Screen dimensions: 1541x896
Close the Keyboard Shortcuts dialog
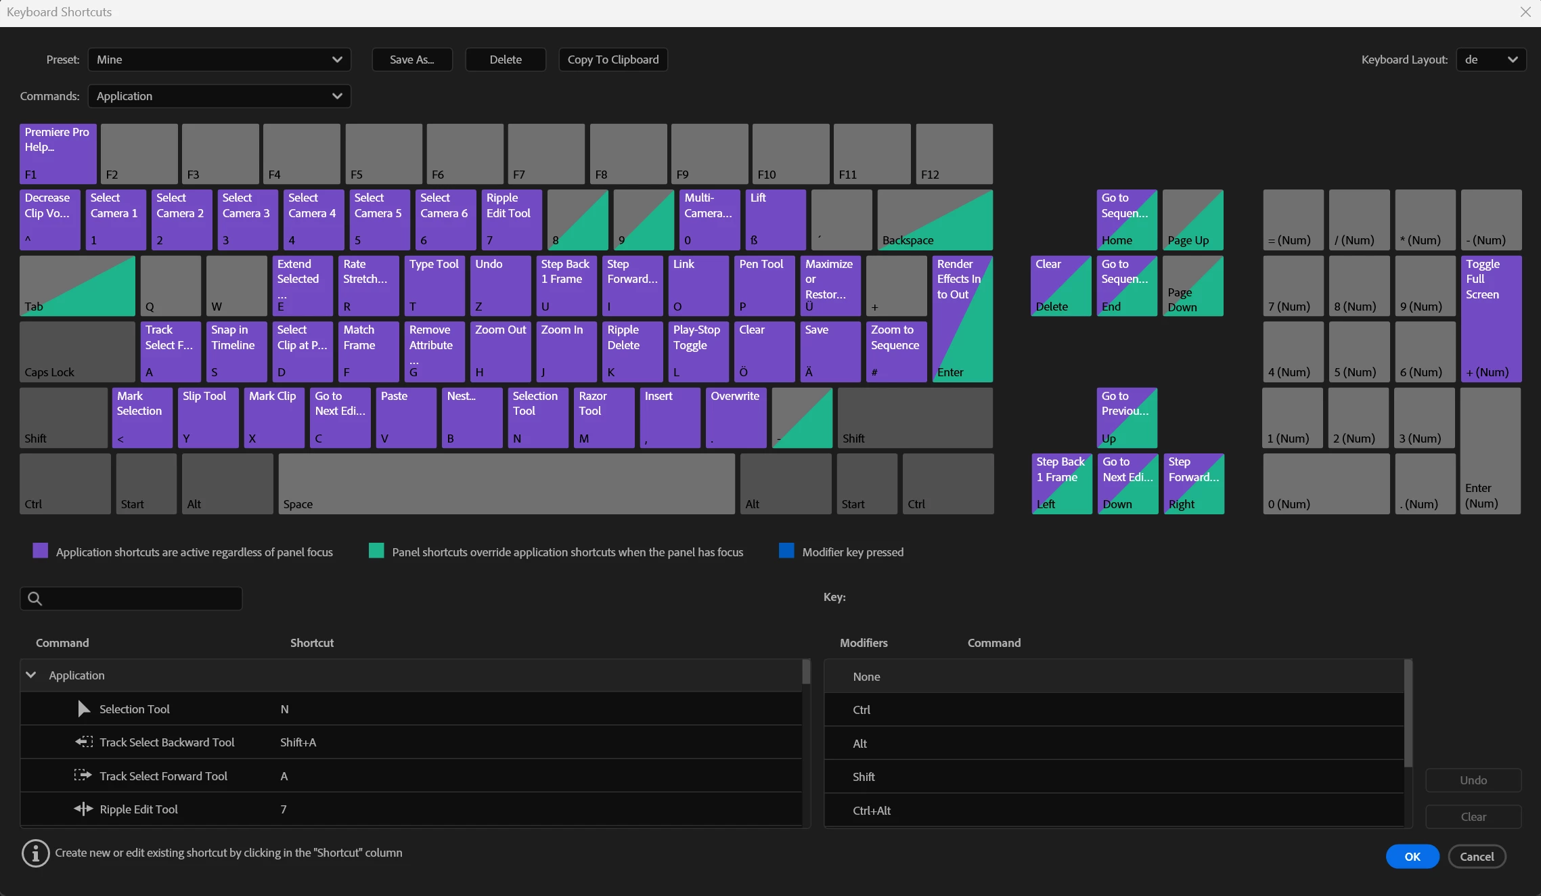click(x=1525, y=12)
